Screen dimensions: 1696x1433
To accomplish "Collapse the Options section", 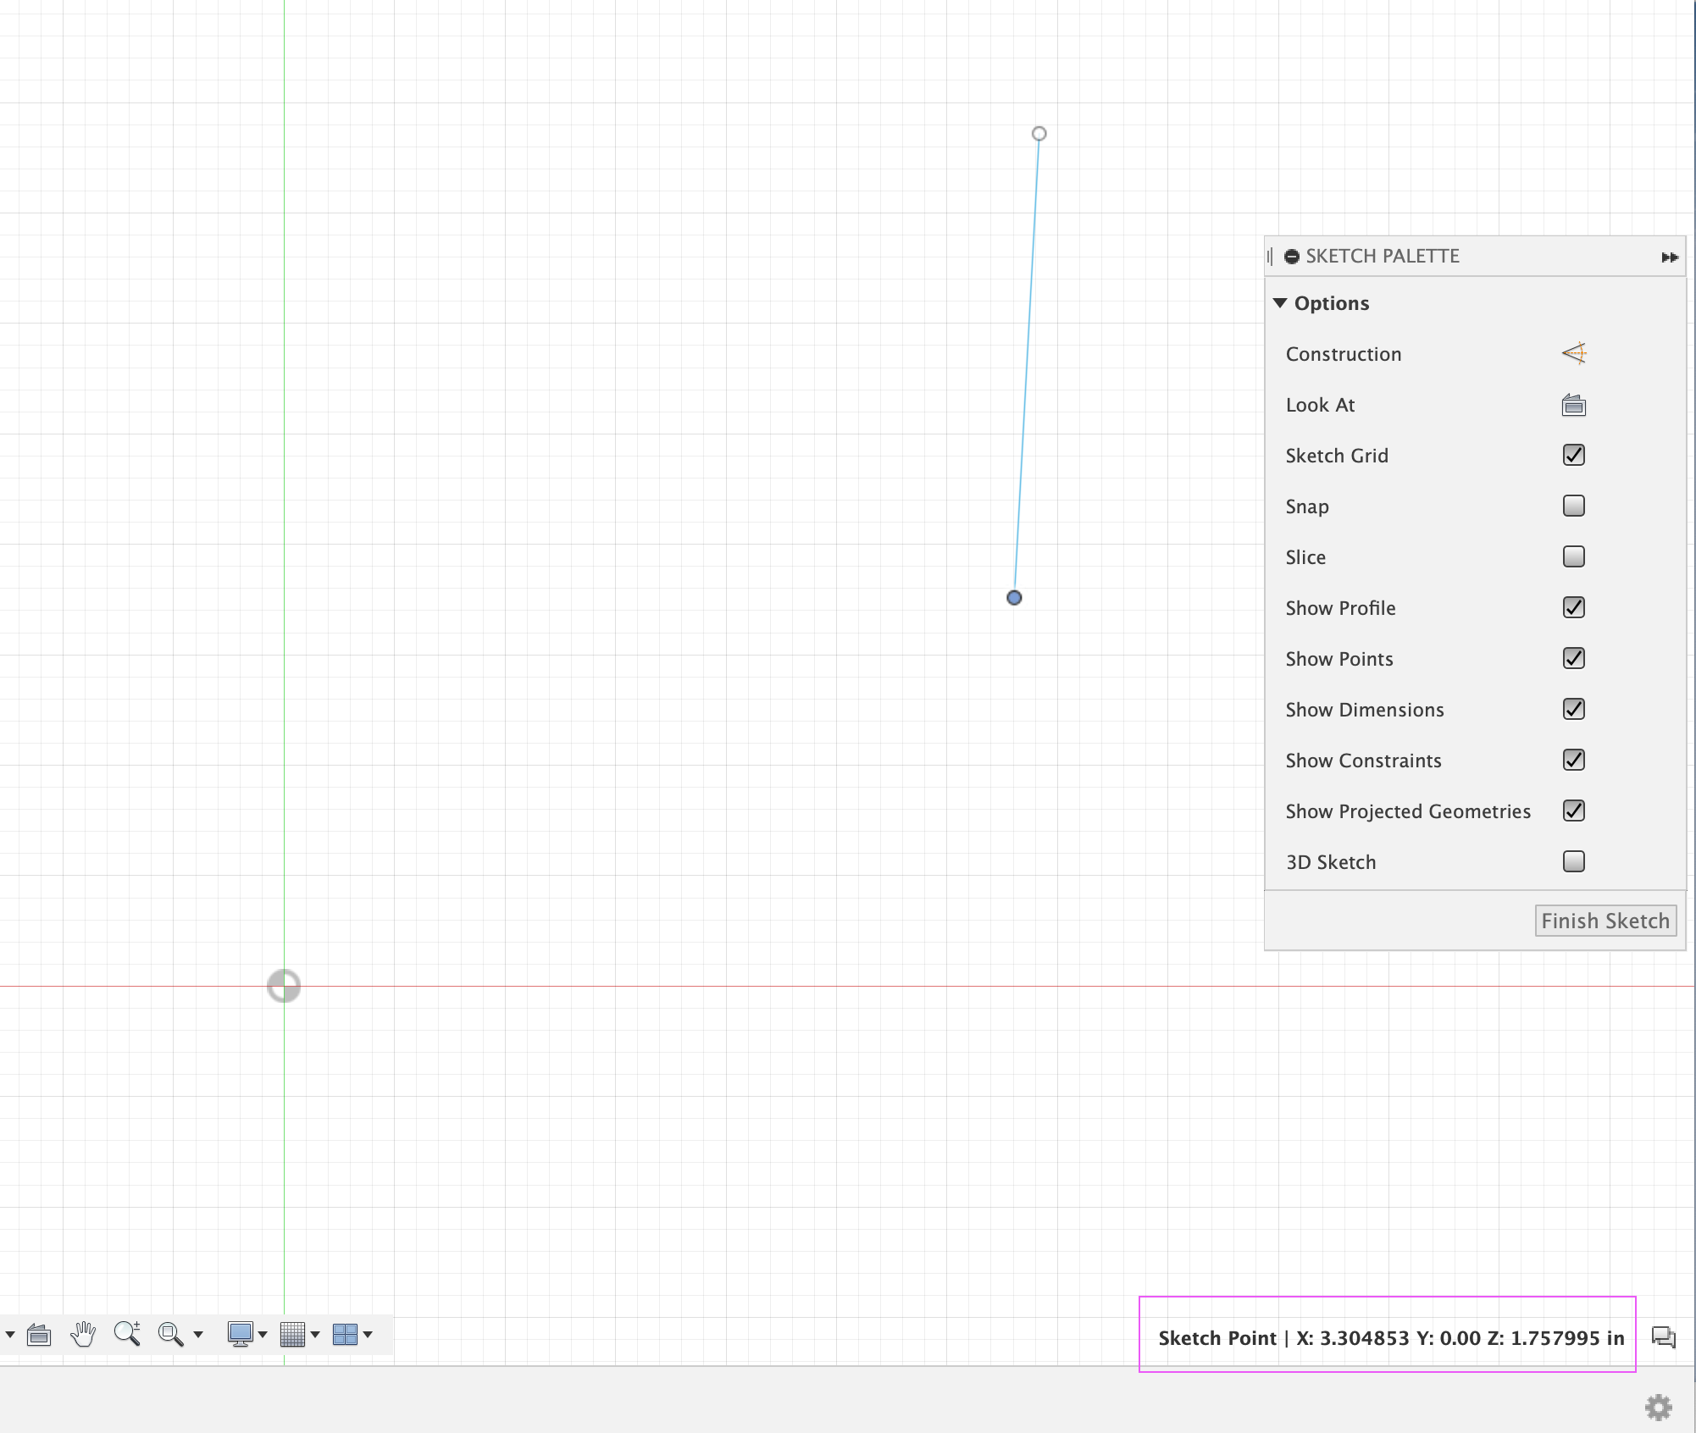I will [x=1281, y=302].
